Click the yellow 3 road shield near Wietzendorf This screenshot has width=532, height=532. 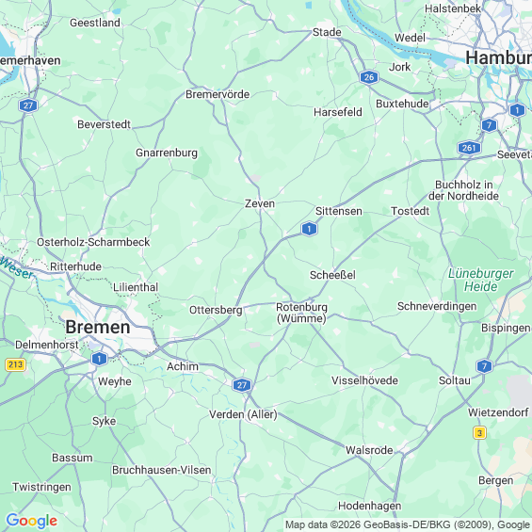pyautogui.click(x=479, y=433)
